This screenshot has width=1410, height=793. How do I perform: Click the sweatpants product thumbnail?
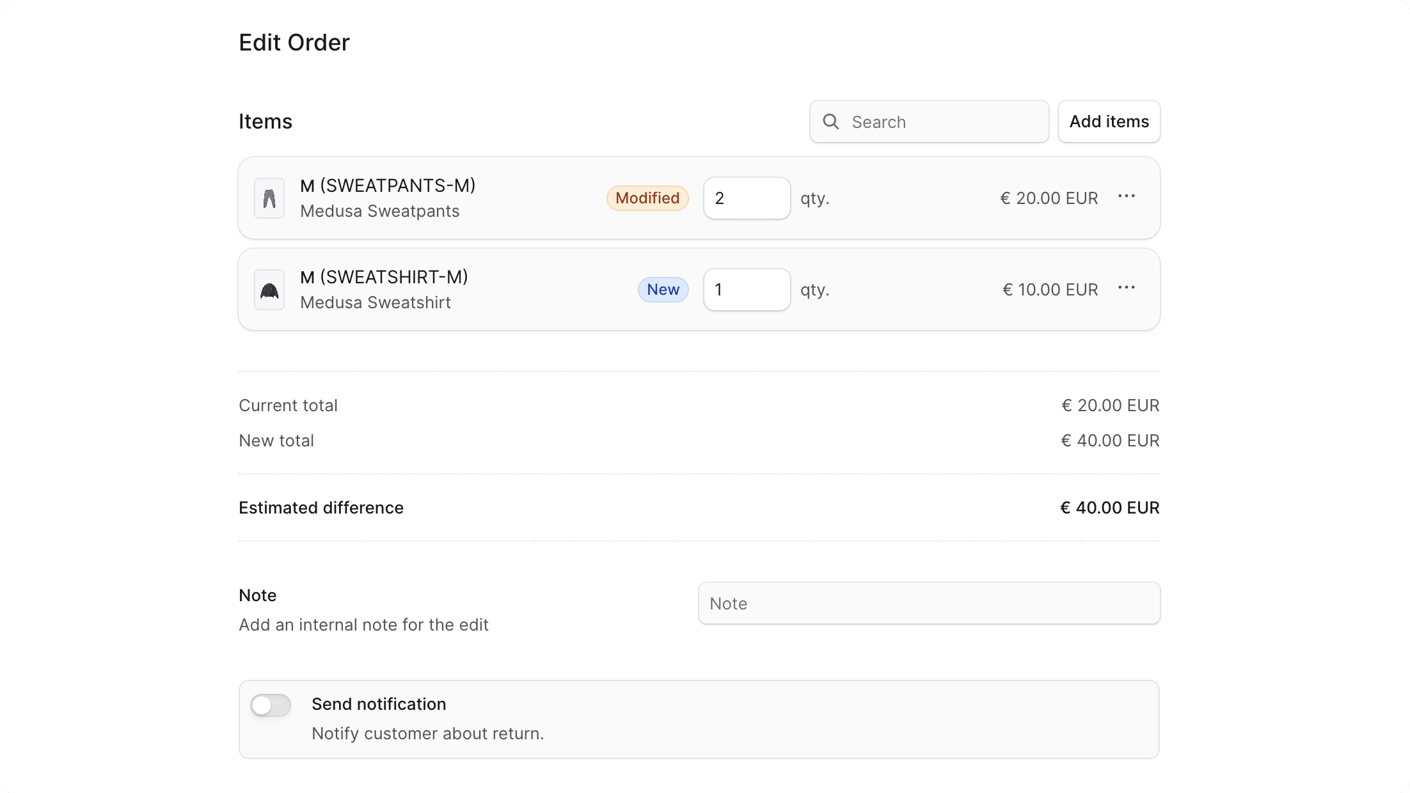click(269, 198)
